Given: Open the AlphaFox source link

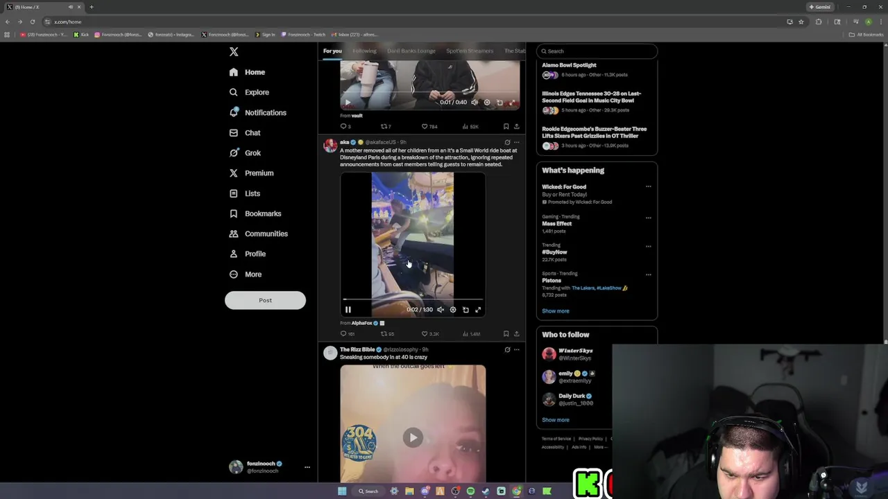Looking at the screenshot, I should pyautogui.click(x=361, y=323).
